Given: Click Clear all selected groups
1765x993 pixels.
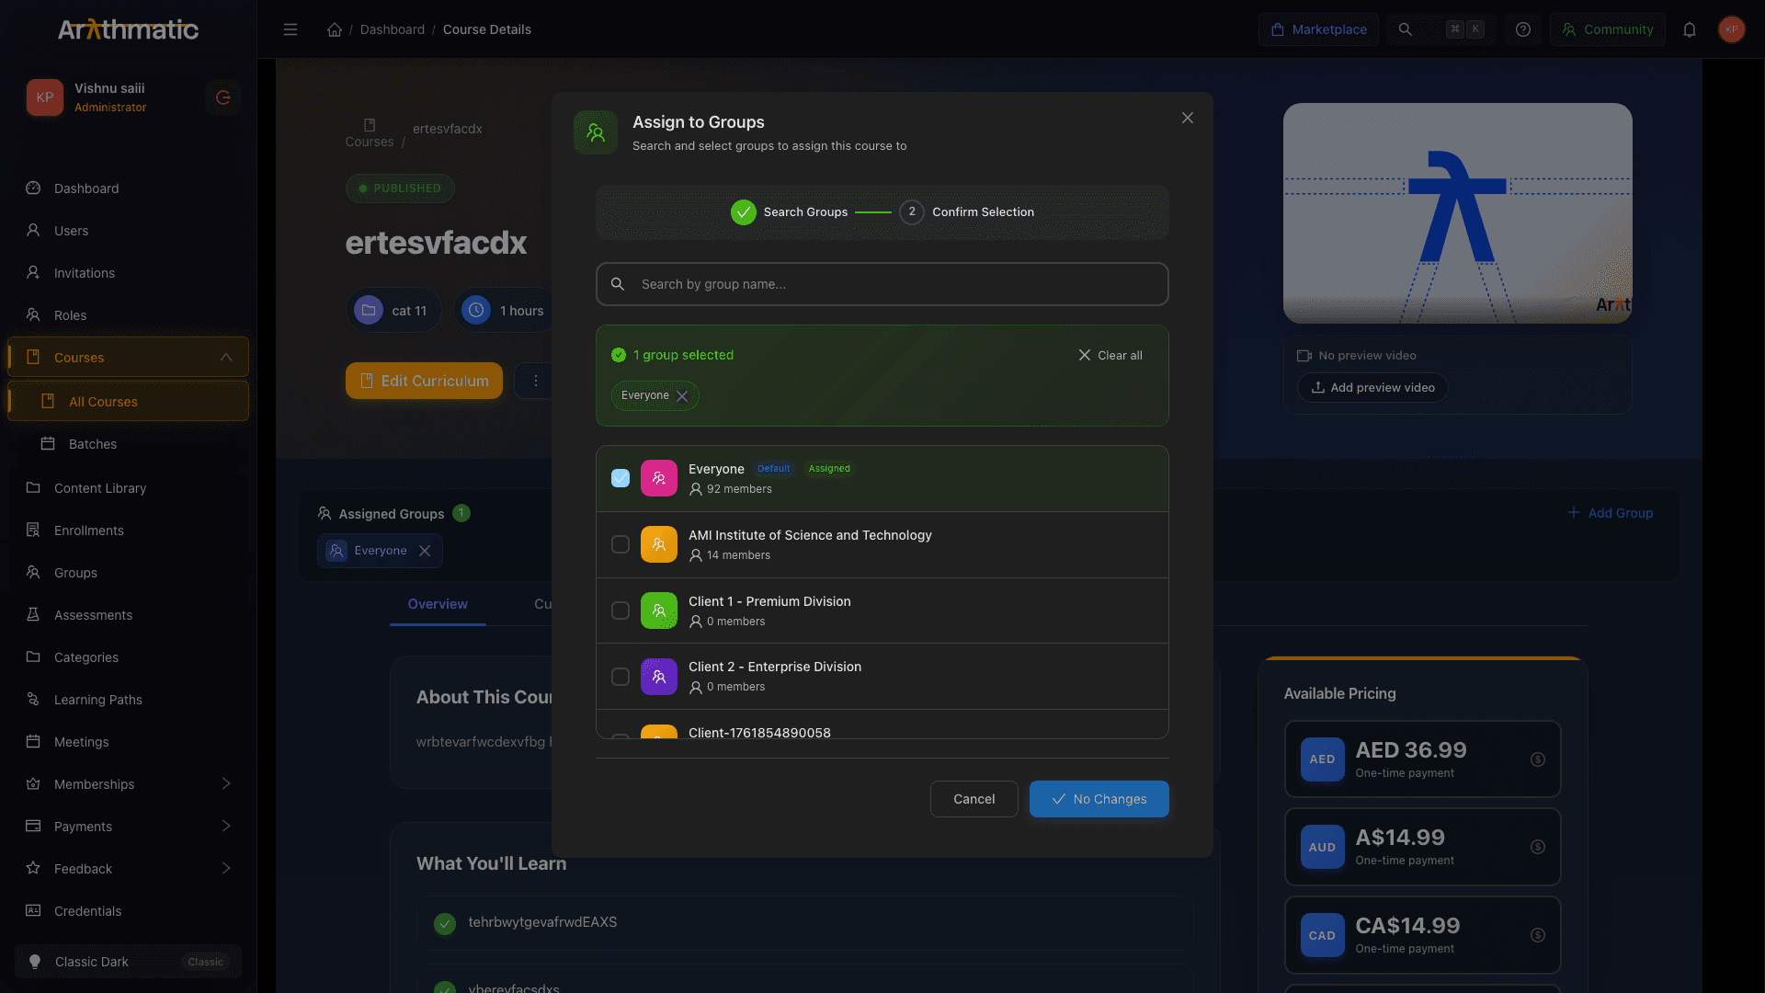Looking at the screenshot, I should point(1110,355).
